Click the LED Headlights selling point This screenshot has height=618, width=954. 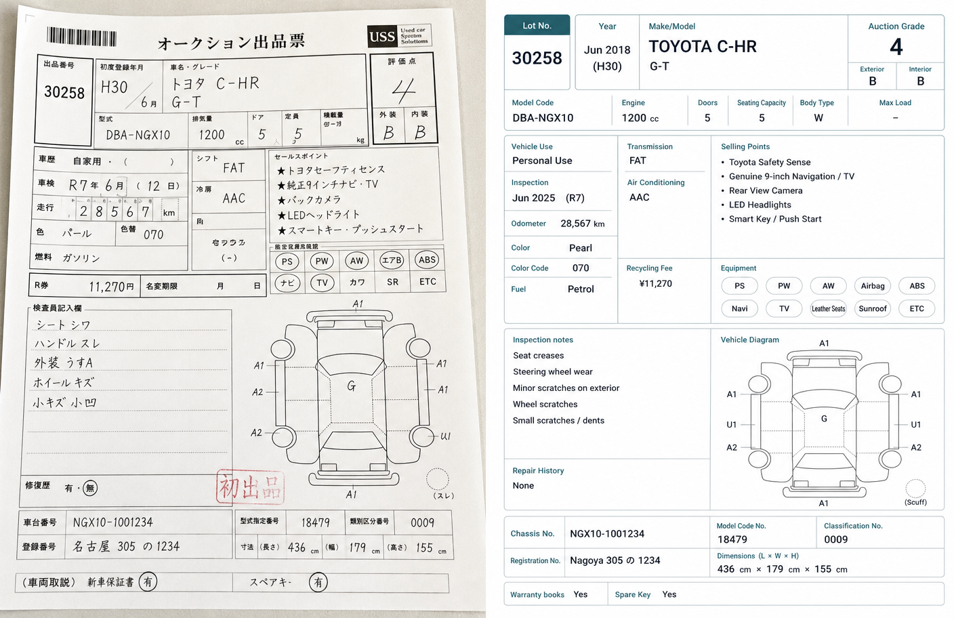click(760, 205)
